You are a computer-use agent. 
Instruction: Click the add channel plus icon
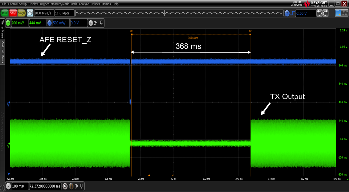point(91,23)
